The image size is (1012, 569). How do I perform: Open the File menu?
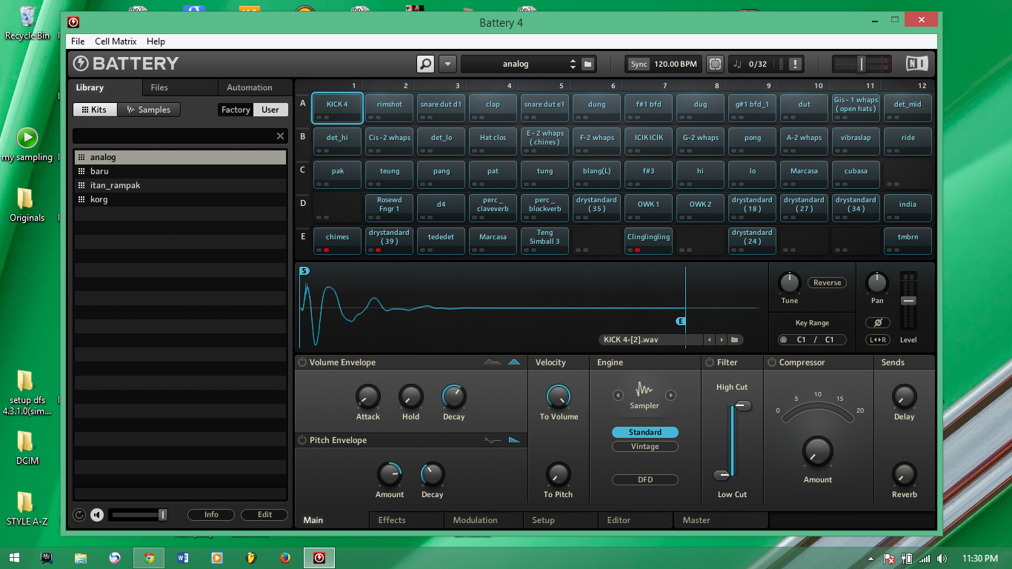point(78,41)
